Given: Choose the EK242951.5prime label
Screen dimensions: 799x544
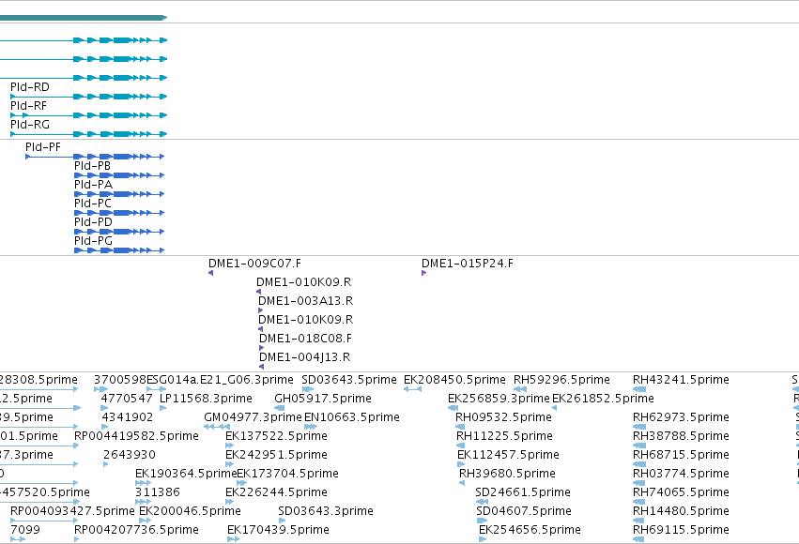Looking at the screenshot, I should (276, 455).
